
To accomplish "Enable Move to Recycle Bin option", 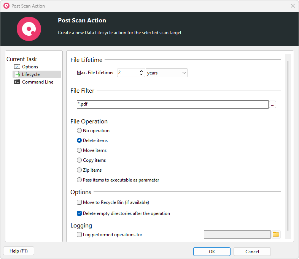I will (80, 202).
